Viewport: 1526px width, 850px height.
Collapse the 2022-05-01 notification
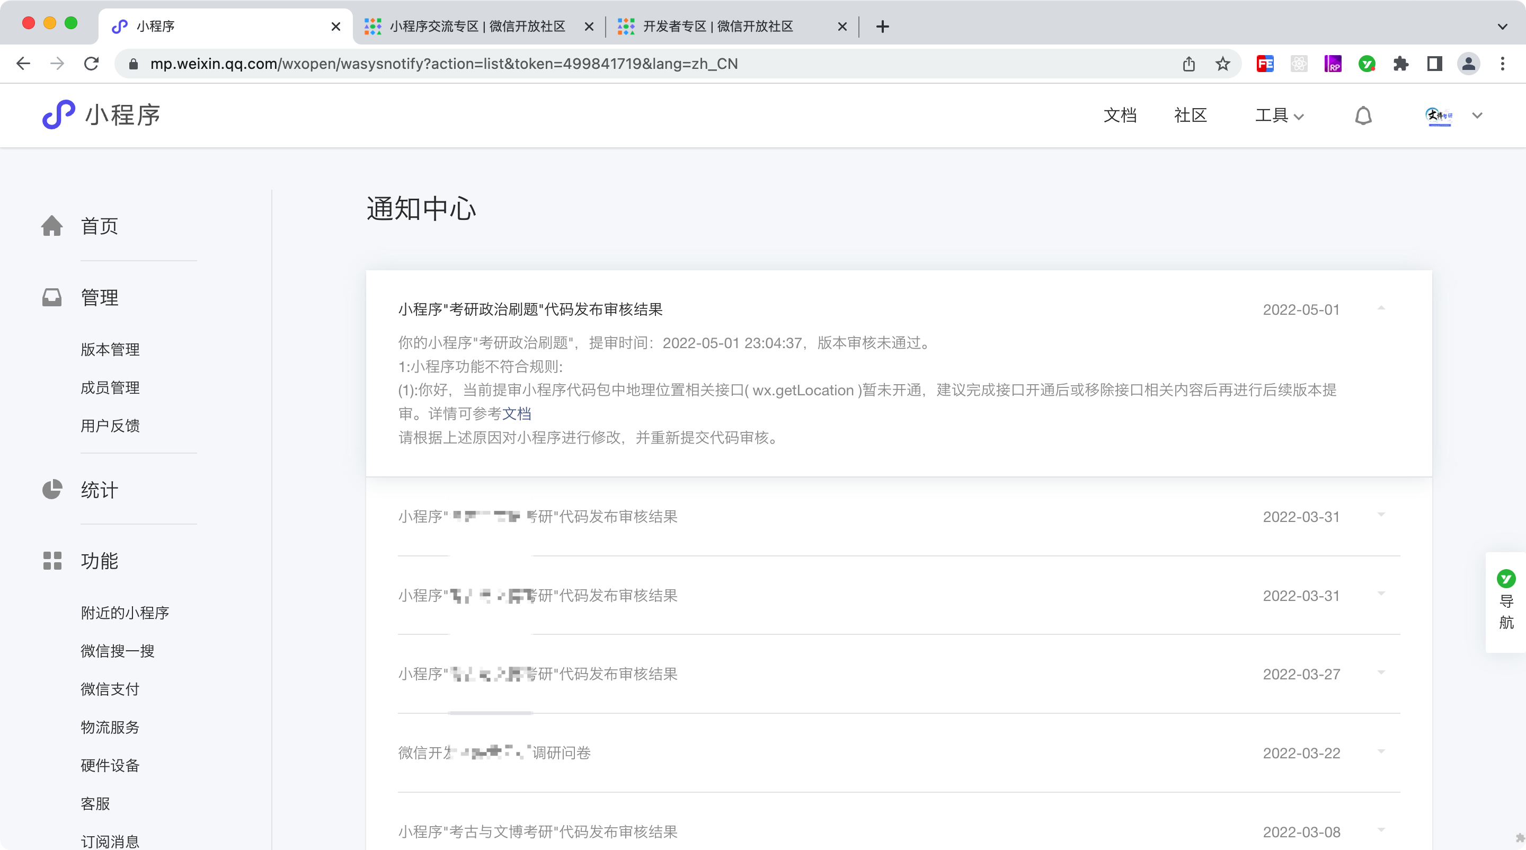coord(1381,308)
